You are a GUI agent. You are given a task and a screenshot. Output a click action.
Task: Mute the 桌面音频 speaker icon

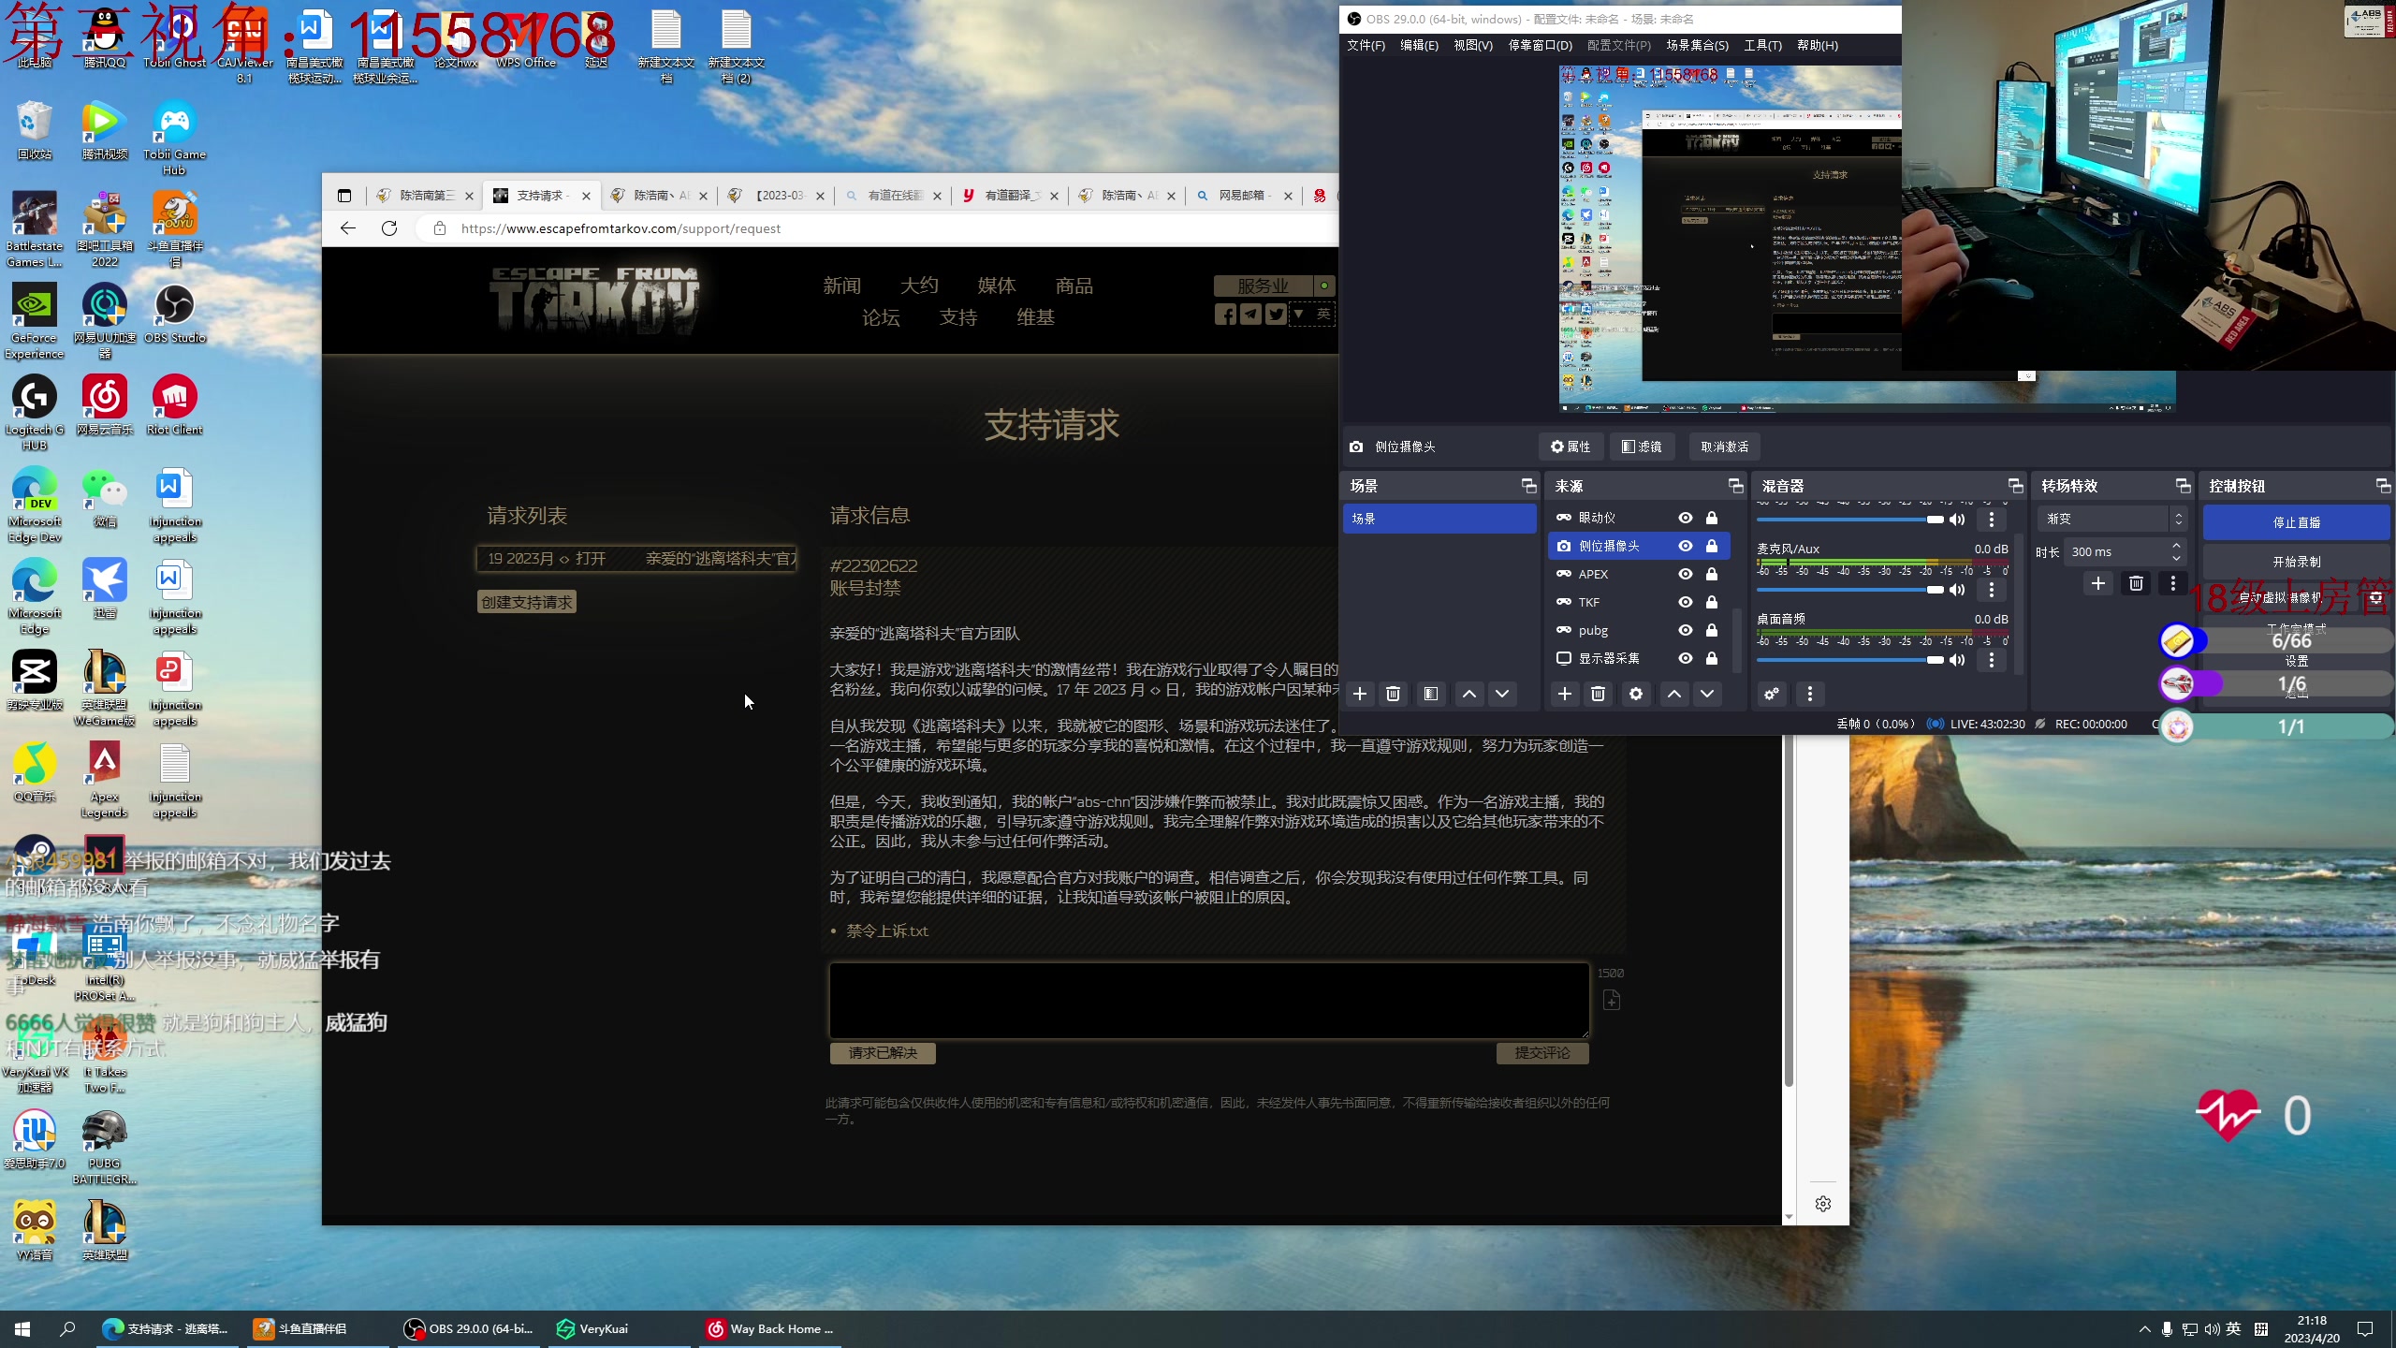point(1957,660)
